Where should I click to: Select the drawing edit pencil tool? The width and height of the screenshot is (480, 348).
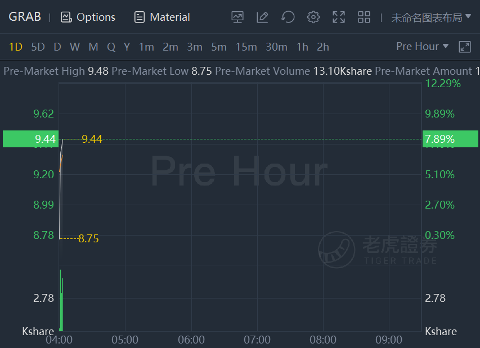coord(262,17)
